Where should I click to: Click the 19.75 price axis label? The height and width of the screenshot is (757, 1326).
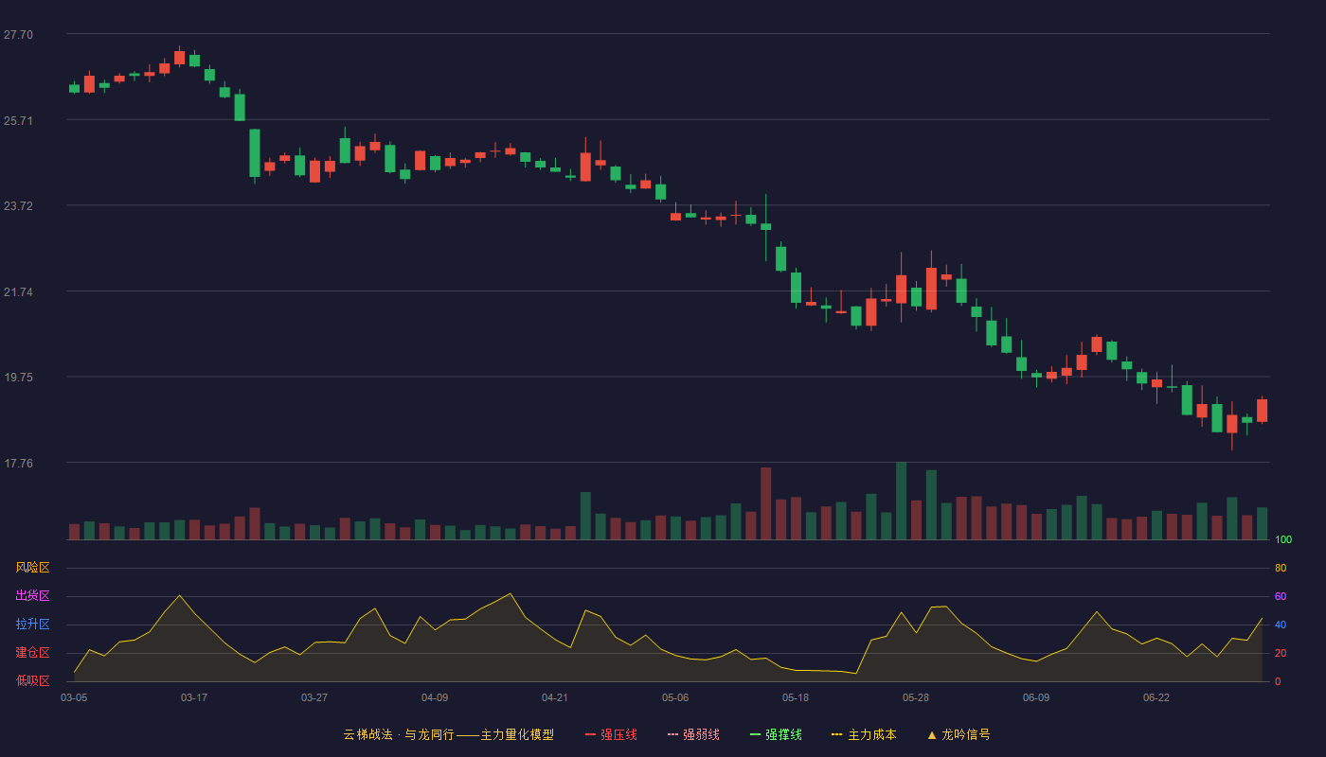coord(18,378)
